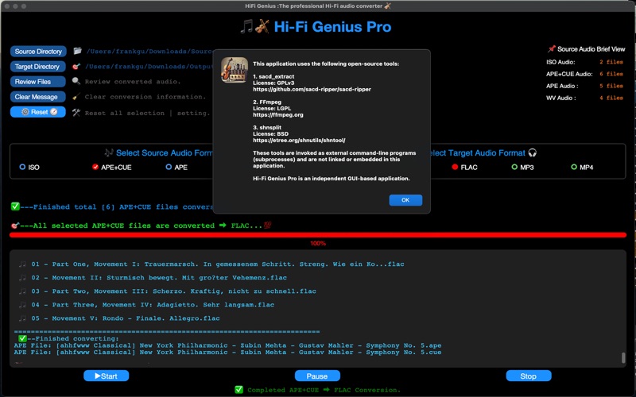Click the tools icon by Reset all selection
This screenshot has height=397, width=636.
(76, 113)
